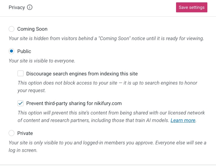
Task: Click the "Coming Soon" option label
Action: 32,29
